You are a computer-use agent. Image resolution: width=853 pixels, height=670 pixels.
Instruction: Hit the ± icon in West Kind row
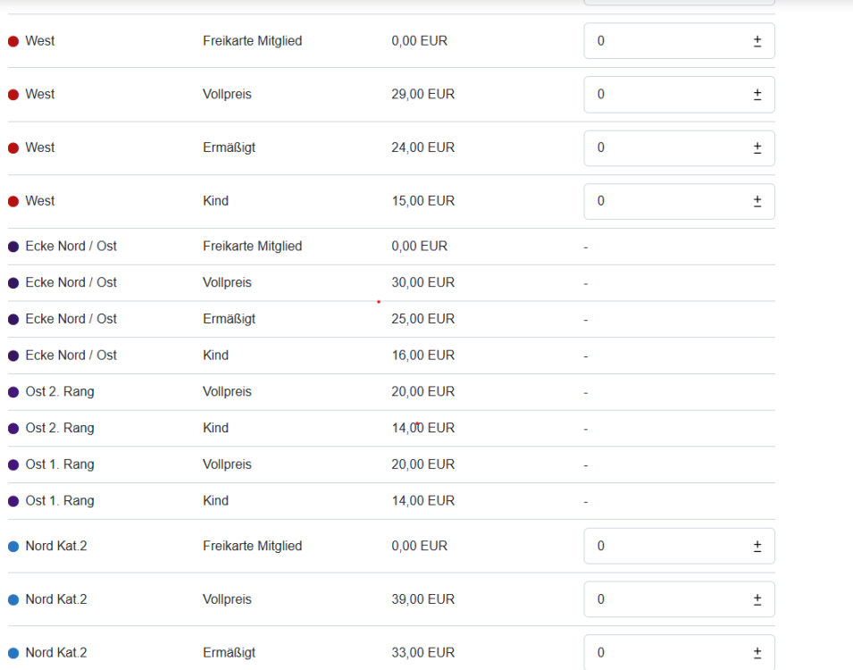[757, 202]
